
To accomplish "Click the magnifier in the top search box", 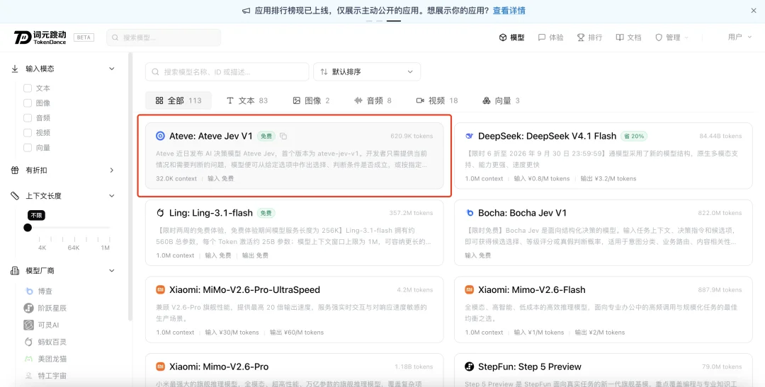I will [x=115, y=37].
